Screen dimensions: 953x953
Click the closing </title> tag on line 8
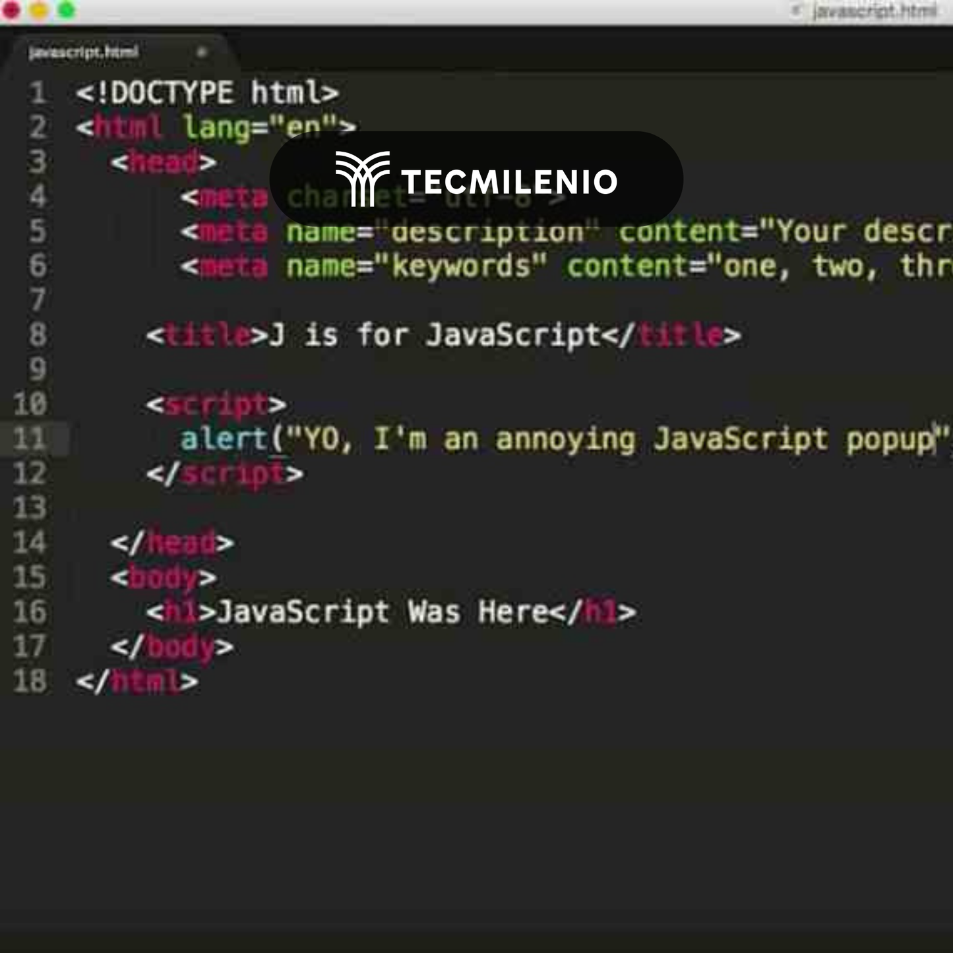coord(671,336)
